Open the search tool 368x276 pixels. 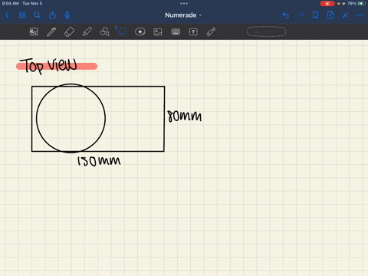[x=38, y=15]
